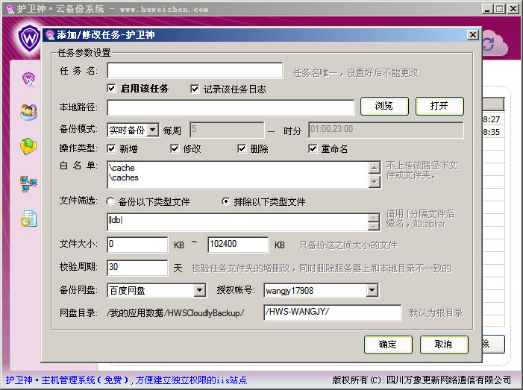Click the 浏览 browse button
The image size is (523, 390).
[384, 106]
